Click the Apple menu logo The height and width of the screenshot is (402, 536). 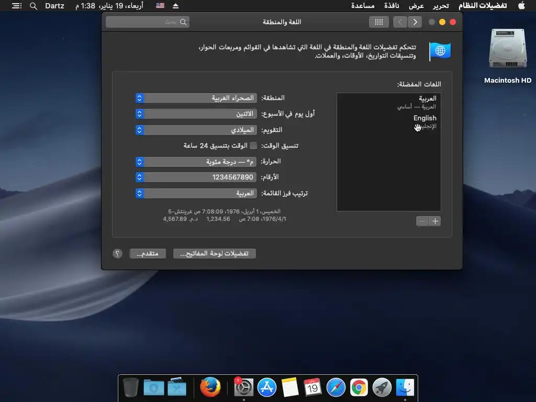[x=521, y=5]
